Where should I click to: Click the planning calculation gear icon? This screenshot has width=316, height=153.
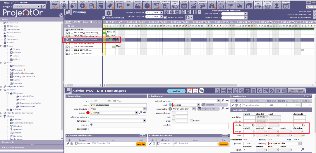click(109, 13)
